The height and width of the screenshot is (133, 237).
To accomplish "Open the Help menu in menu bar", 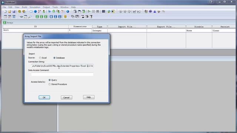I will pyautogui.click(x=73, y=7).
